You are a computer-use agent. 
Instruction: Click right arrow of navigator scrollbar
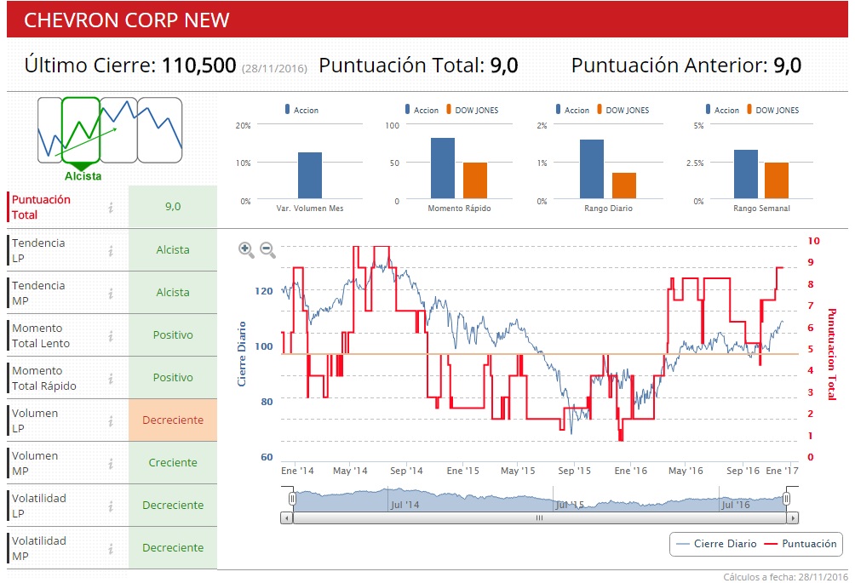pos(793,518)
